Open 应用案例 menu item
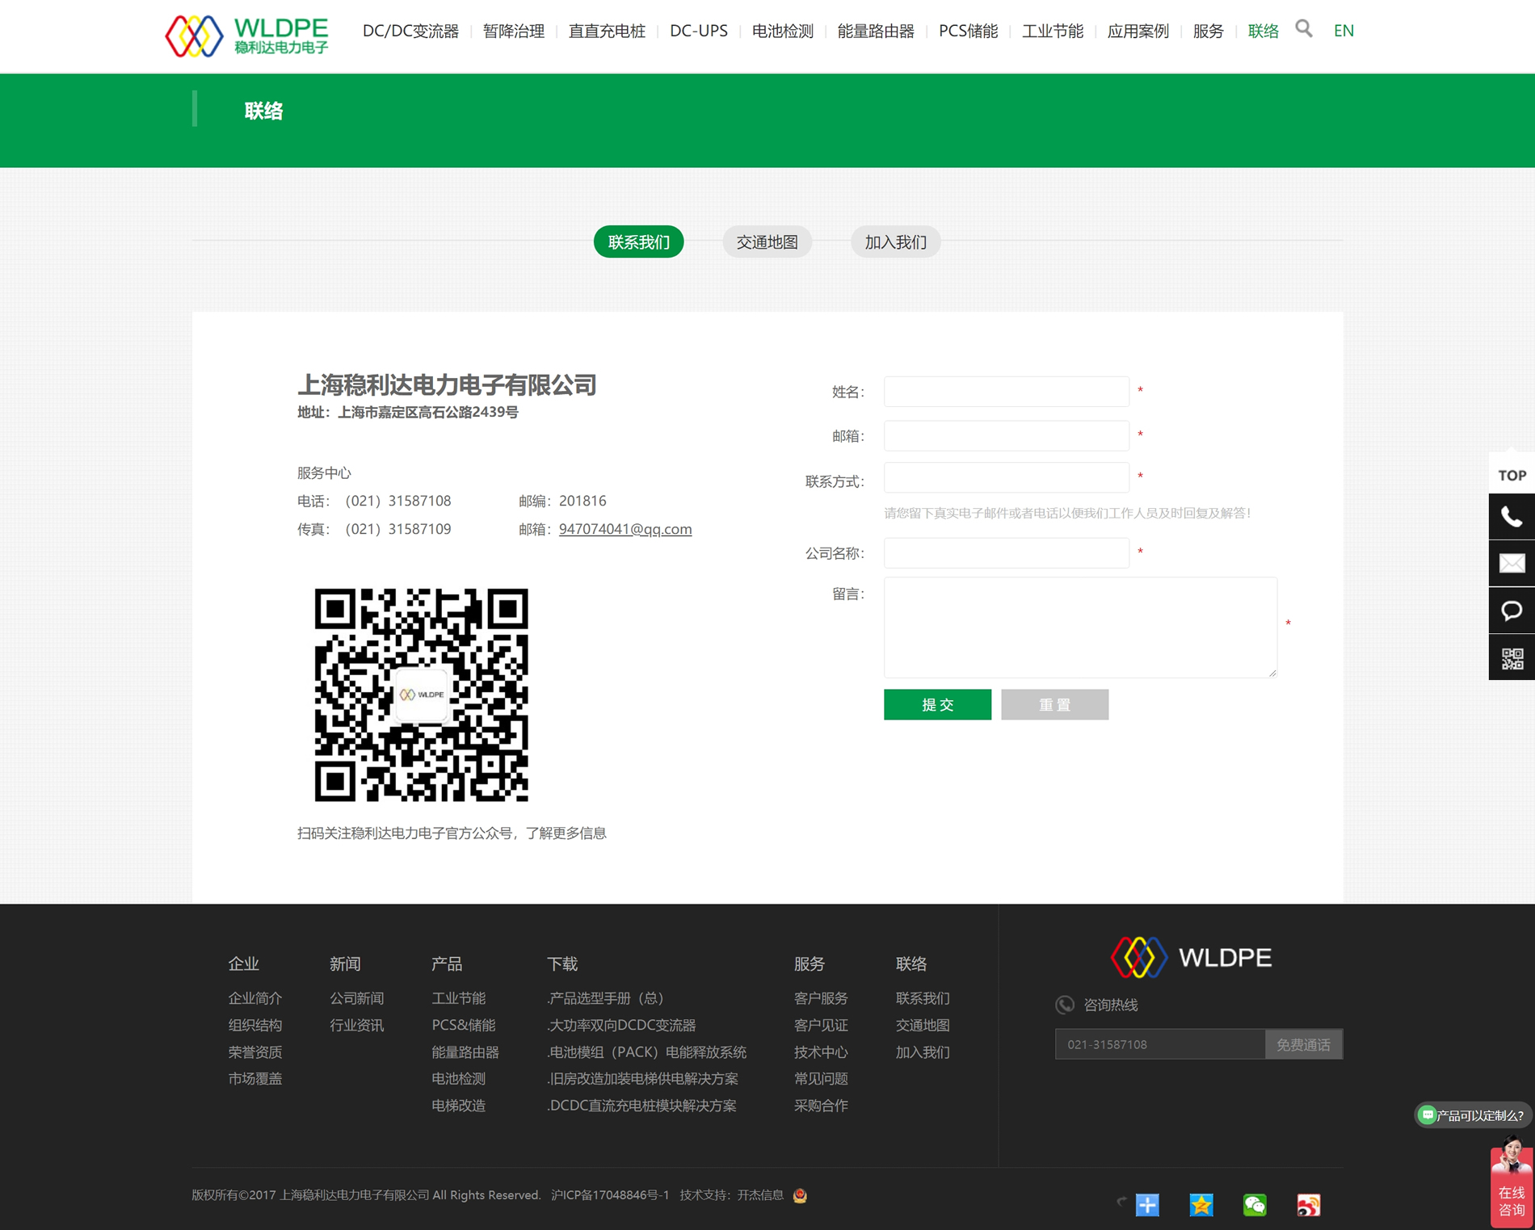Image resolution: width=1535 pixels, height=1230 pixels. [1138, 31]
